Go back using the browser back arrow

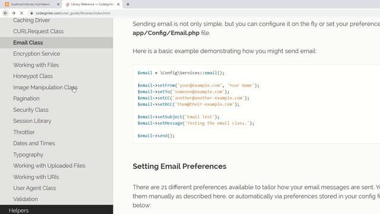(5, 13)
